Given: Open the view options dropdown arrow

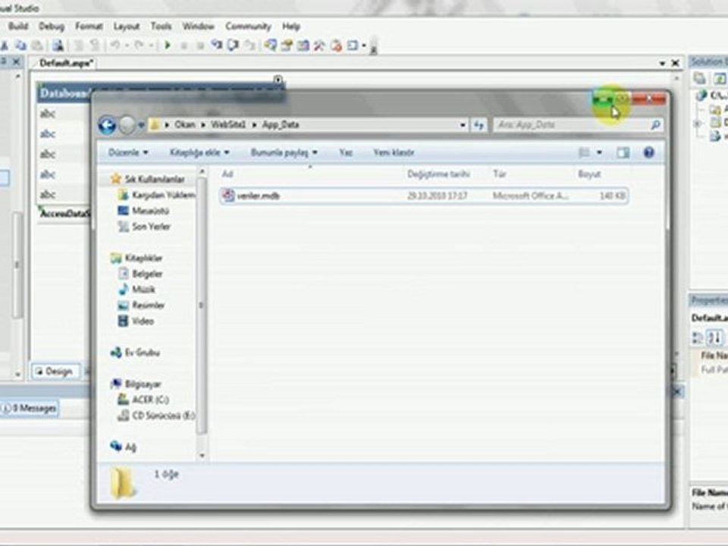Looking at the screenshot, I should click(599, 152).
